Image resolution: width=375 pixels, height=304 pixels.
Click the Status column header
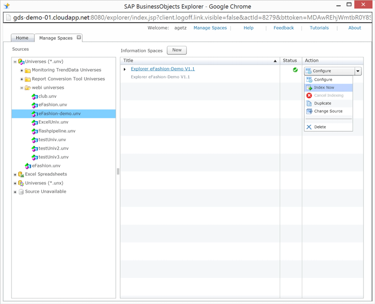tap(291, 61)
